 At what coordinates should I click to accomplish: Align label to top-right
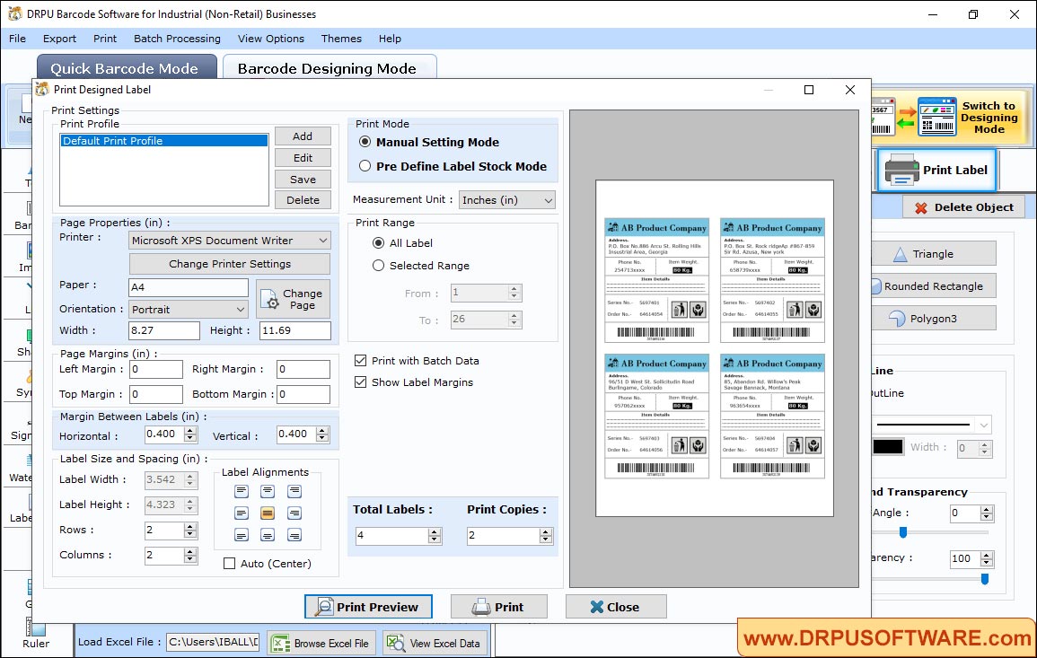click(294, 491)
